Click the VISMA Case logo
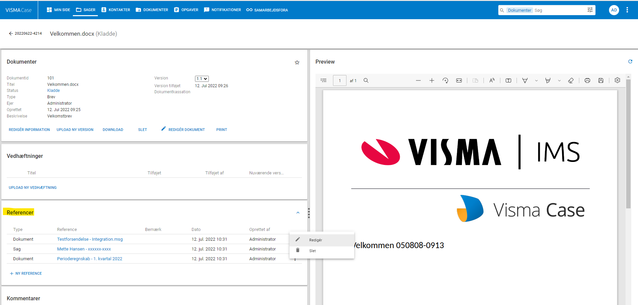 coord(19,10)
